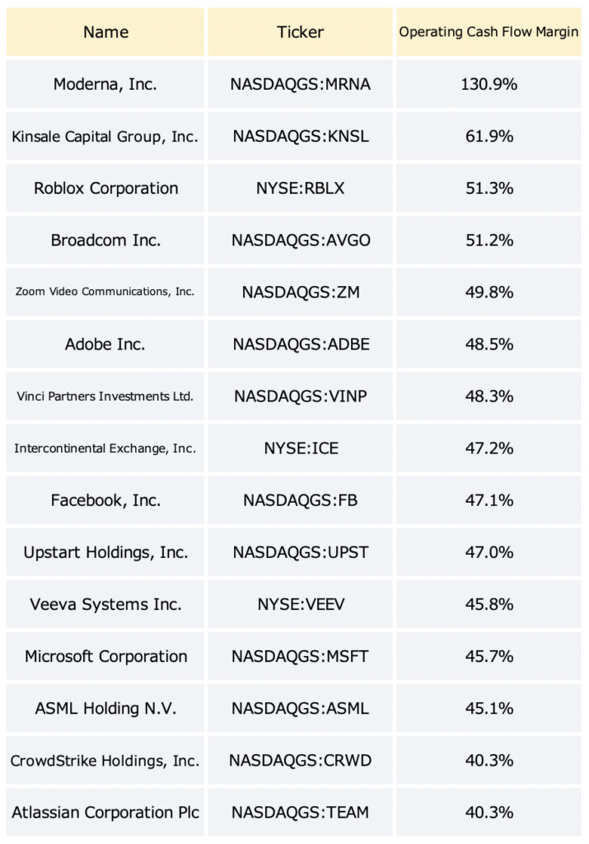Select the NASDAQGS:ASML ticker cell
The width and height of the screenshot is (589, 844).
click(300, 708)
